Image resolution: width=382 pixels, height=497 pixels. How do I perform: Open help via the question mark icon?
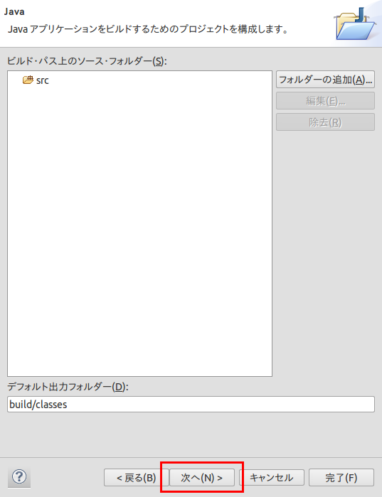pos(19,476)
